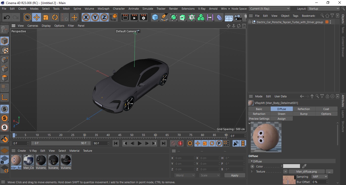Play the animation forwards
This screenshot has width=346, height=185.
139,143
